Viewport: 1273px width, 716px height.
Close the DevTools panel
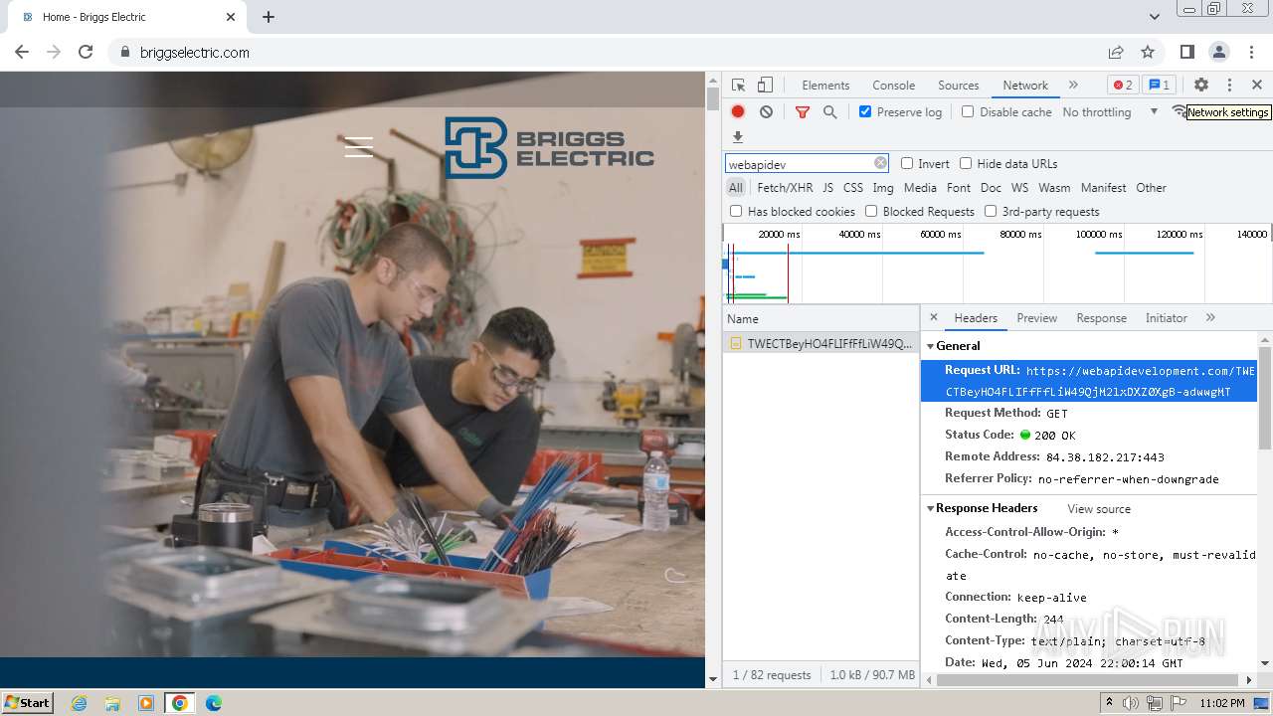1257,86
